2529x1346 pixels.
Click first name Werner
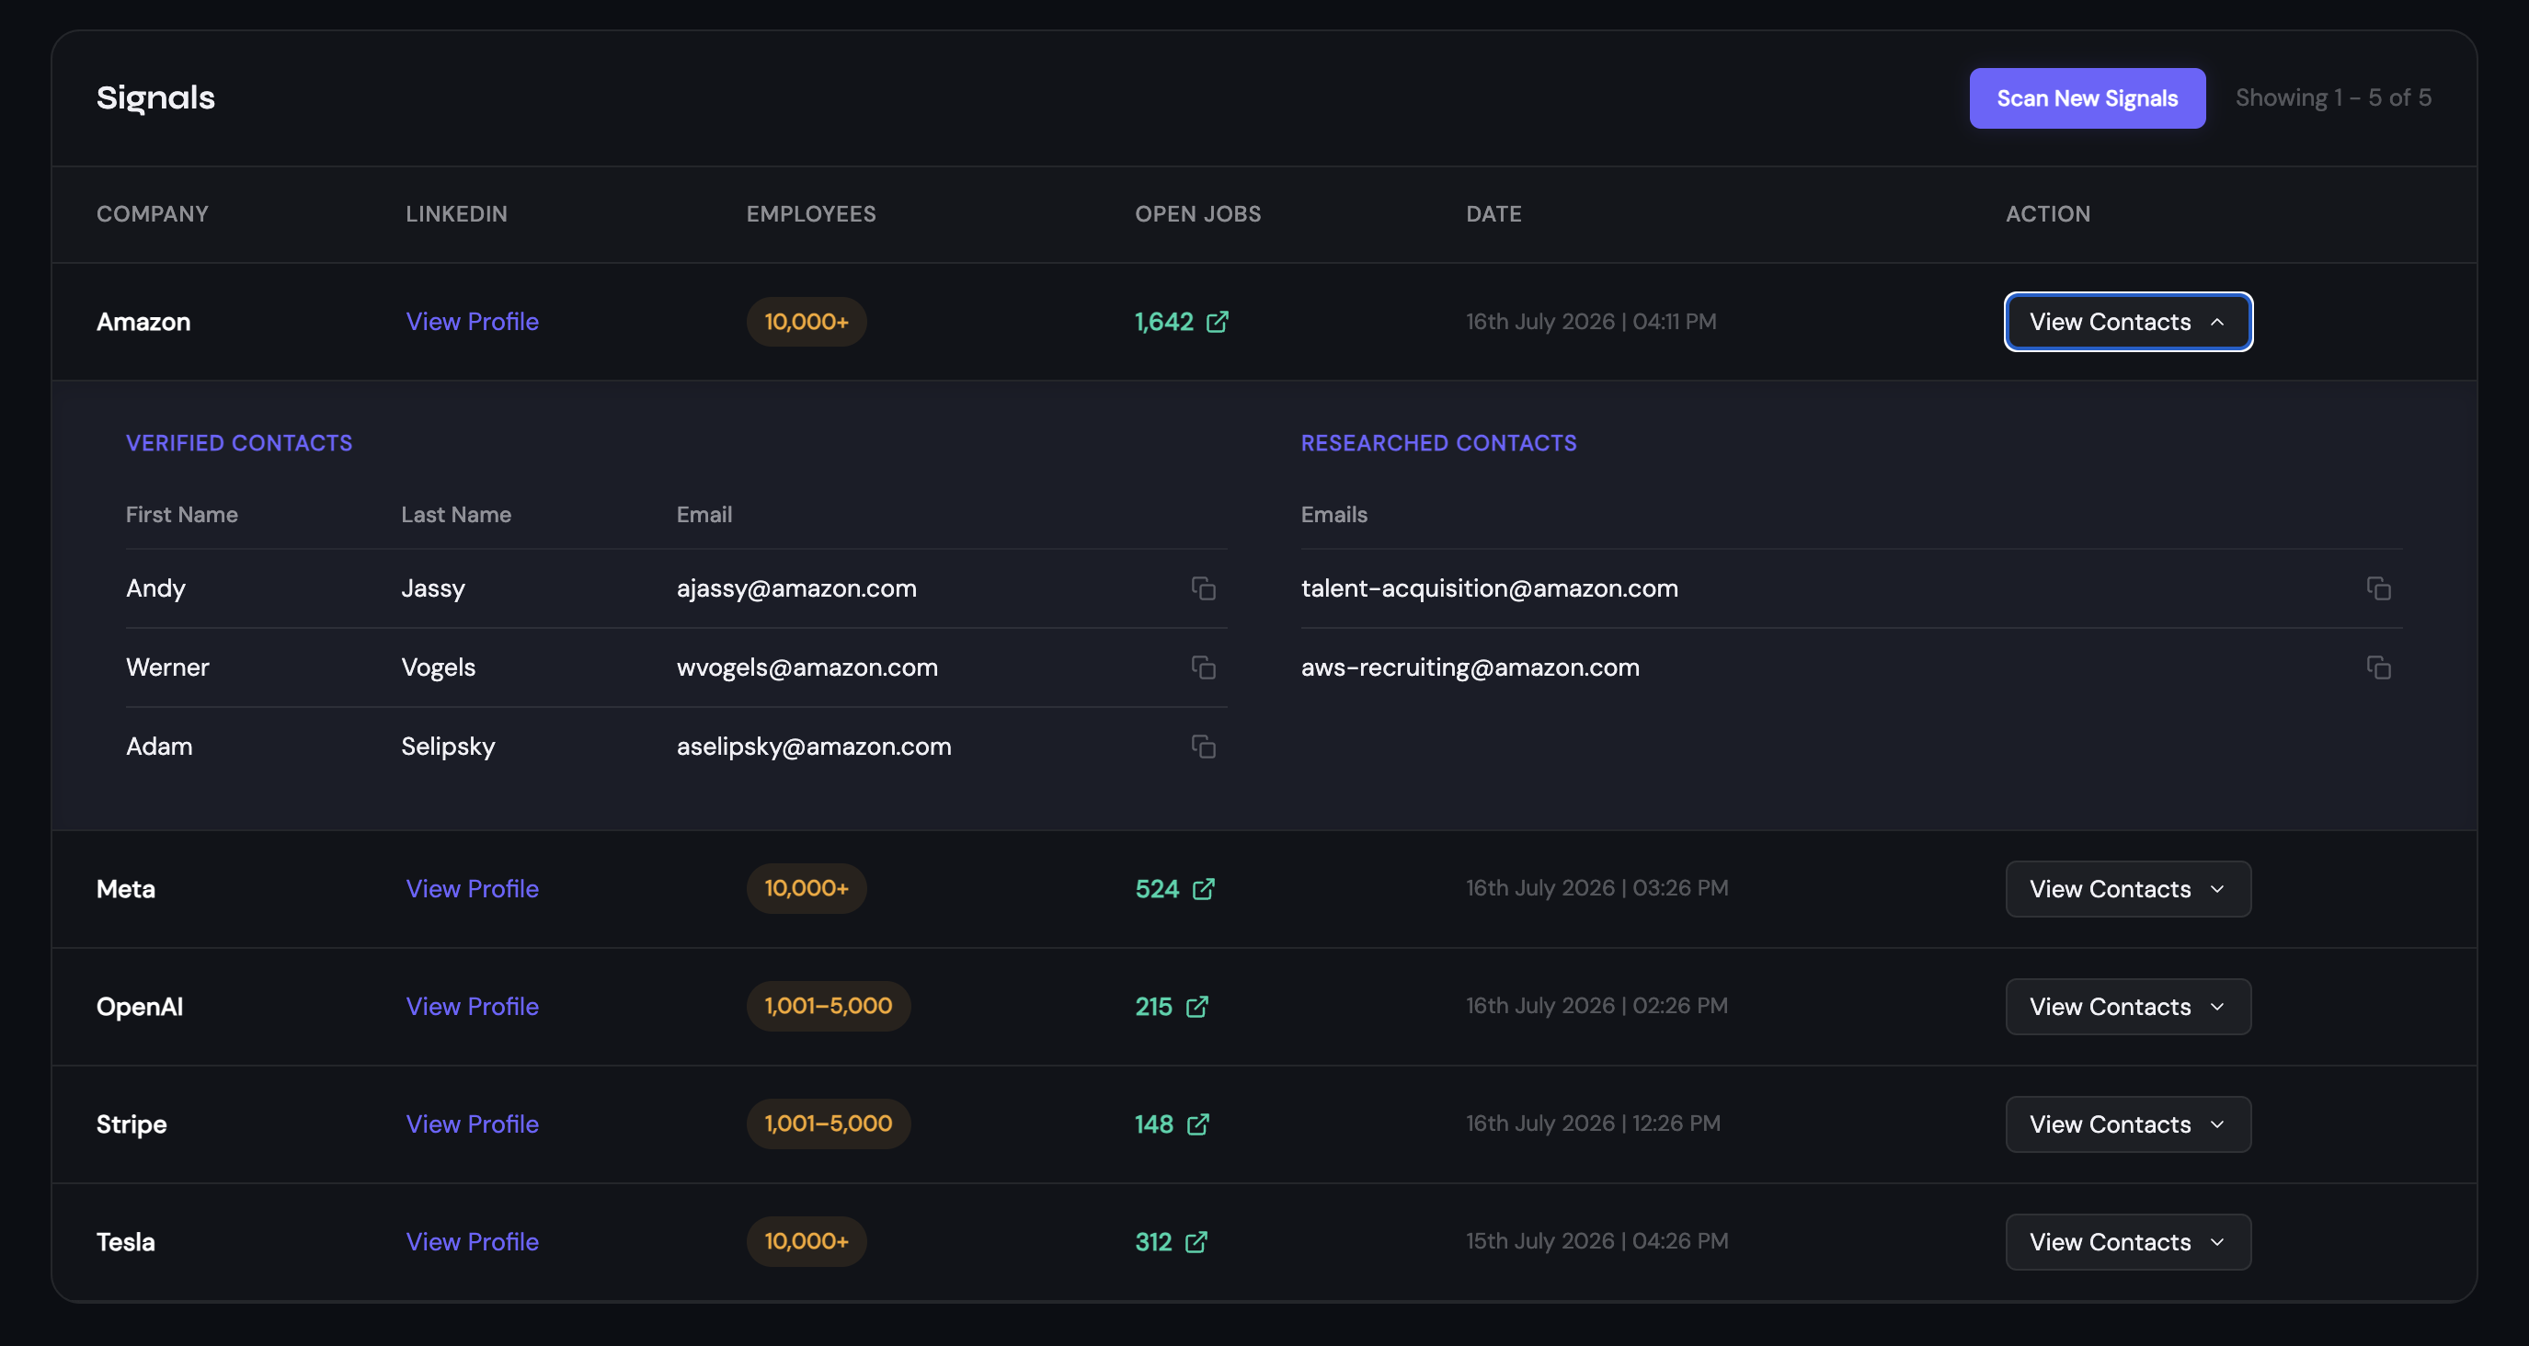[x=166, y=667]
